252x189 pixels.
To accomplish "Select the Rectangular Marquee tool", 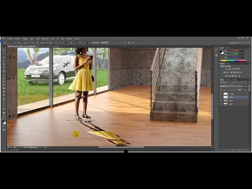I will click(x=4, y=54).
